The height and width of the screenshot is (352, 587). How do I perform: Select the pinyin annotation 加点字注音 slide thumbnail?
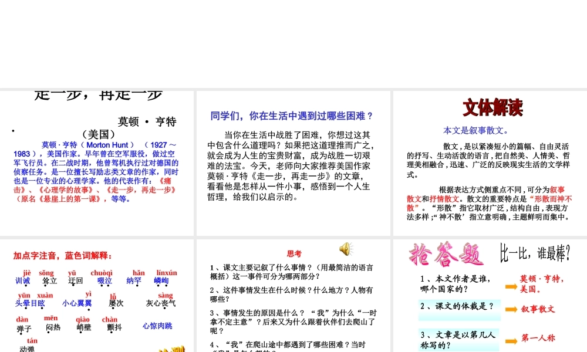tap(97, 293)
